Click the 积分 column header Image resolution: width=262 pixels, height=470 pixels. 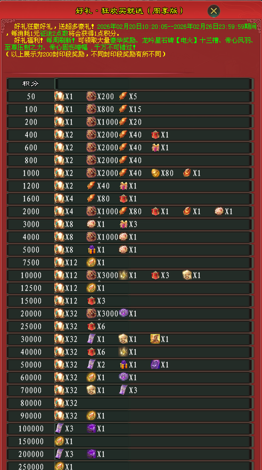click(x=31, y=84)
